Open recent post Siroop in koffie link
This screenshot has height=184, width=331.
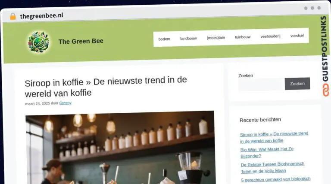click(274, 137)
